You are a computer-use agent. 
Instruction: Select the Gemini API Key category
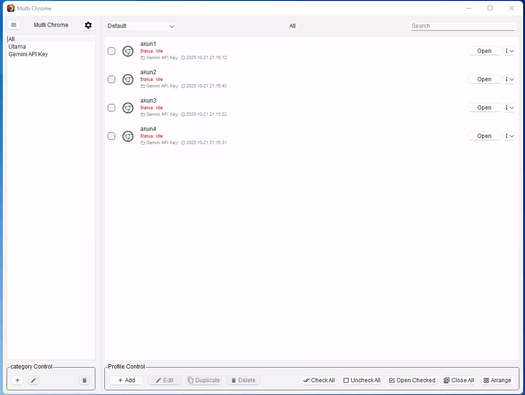click(28, 54)
